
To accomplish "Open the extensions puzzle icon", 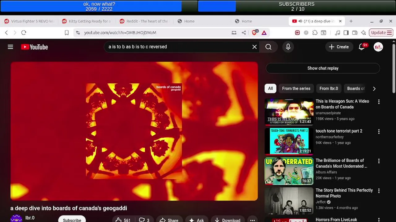I will (315, 33).
